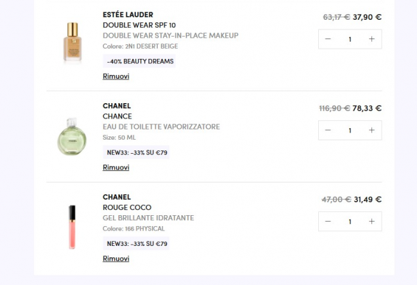Open the Double Wear SPF 10 product title
This screenshot has height=285, width=417.
click(x=139, y=25)
